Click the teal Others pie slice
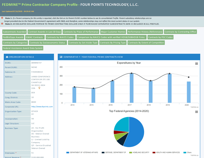This screenshot has width=204, height=158. coord(122,125)
